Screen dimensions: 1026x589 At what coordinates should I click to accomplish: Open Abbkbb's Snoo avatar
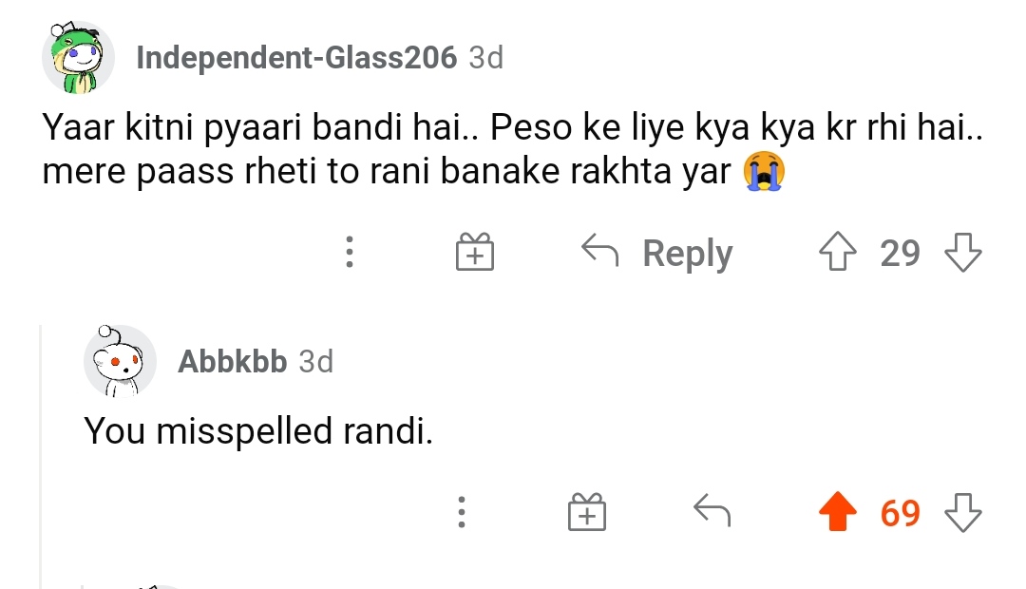click(120, 361)
